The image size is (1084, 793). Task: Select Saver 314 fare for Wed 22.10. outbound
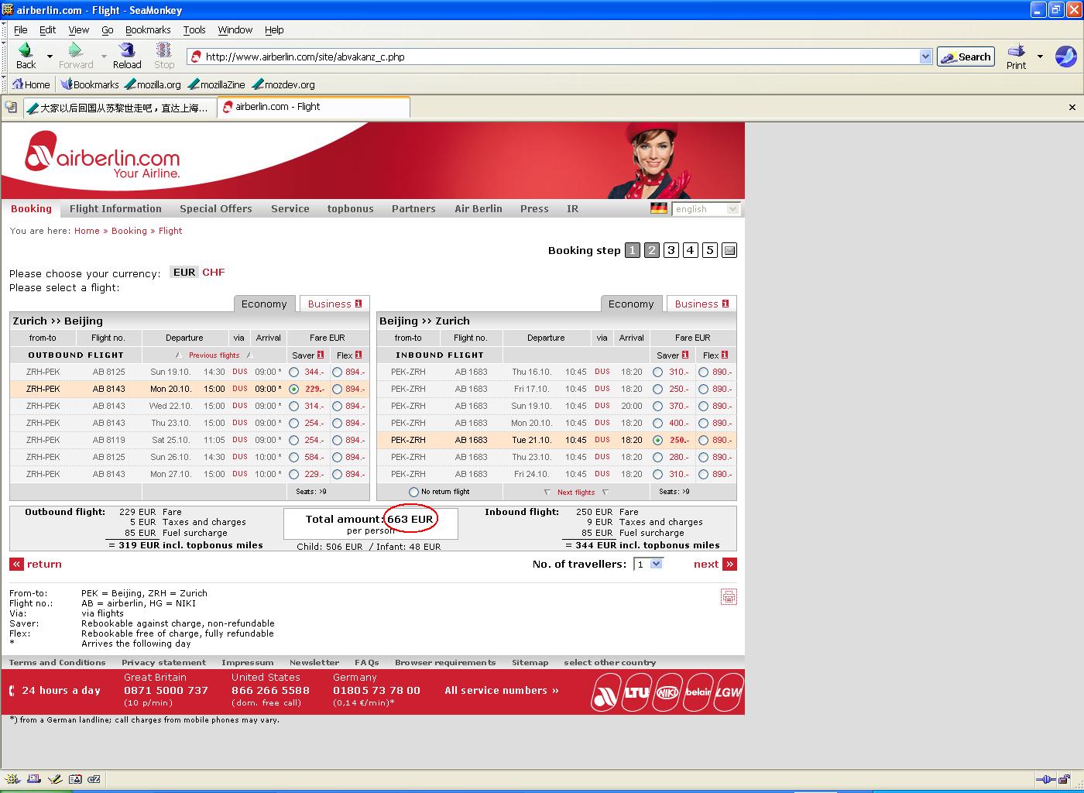pyautogui.click(x=294, y=407)
